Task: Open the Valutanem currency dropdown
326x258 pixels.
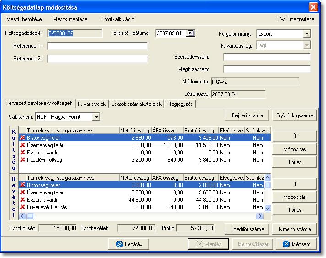Action: click(96, 117)
